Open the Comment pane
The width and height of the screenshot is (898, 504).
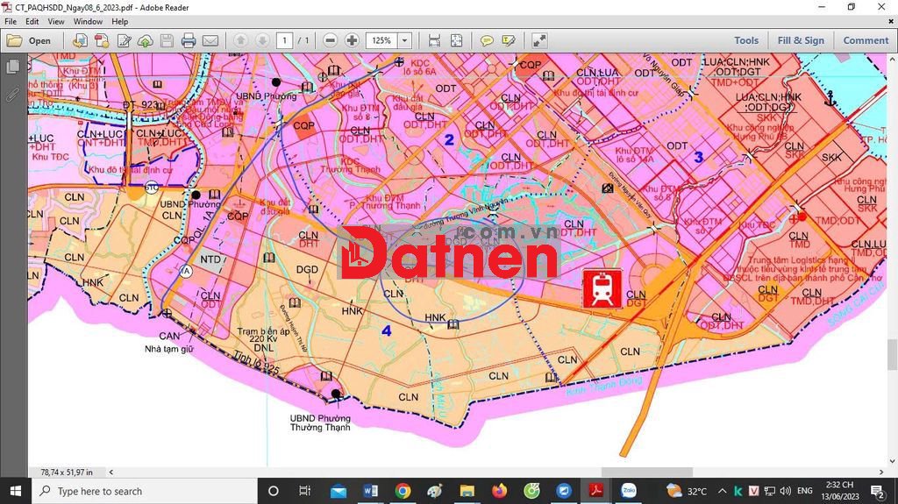point(866,40)
